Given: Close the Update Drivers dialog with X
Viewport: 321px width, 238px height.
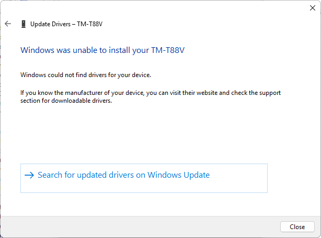Looking at the screenshot, I should (313, 8).
